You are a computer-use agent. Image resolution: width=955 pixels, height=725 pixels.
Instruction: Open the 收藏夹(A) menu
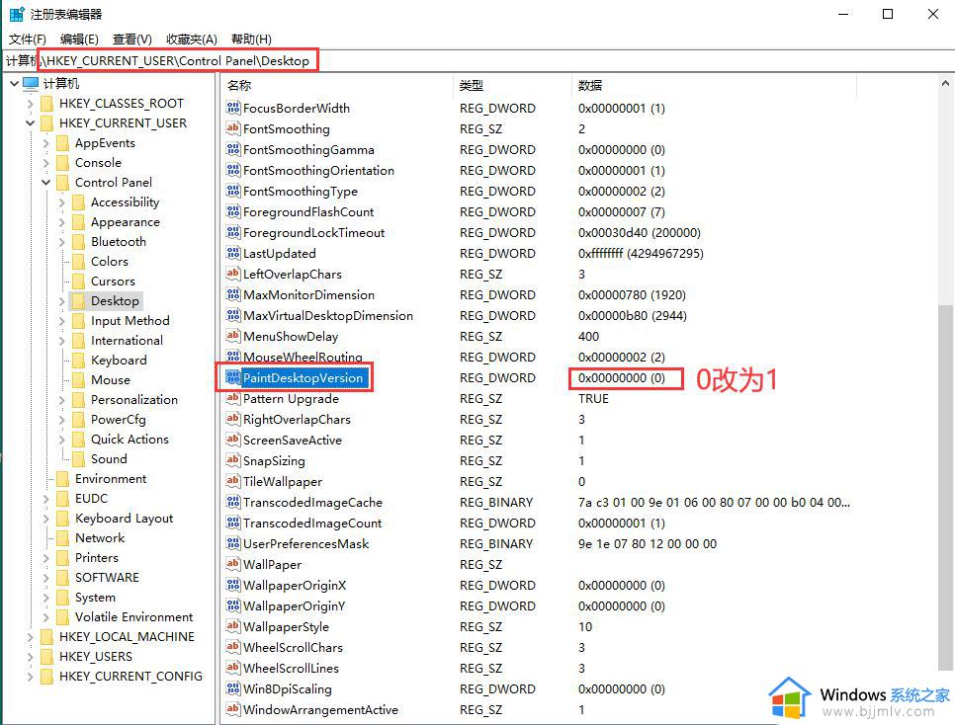(x=191, y=39)
